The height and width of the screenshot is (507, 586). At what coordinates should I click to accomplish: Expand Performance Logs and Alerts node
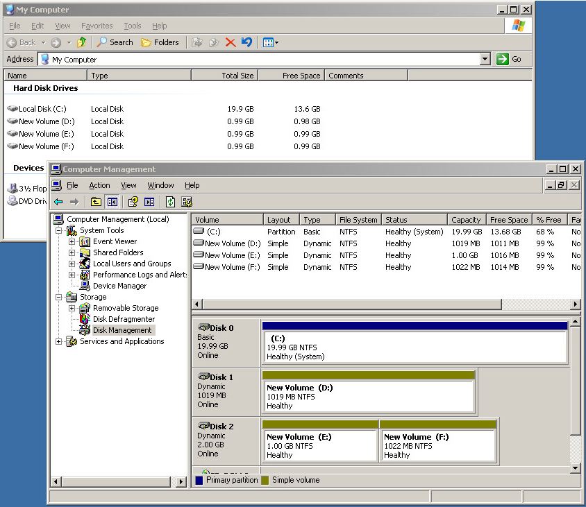coord(72,275)
